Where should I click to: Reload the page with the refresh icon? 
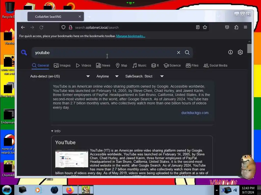[x=41, y=27]
